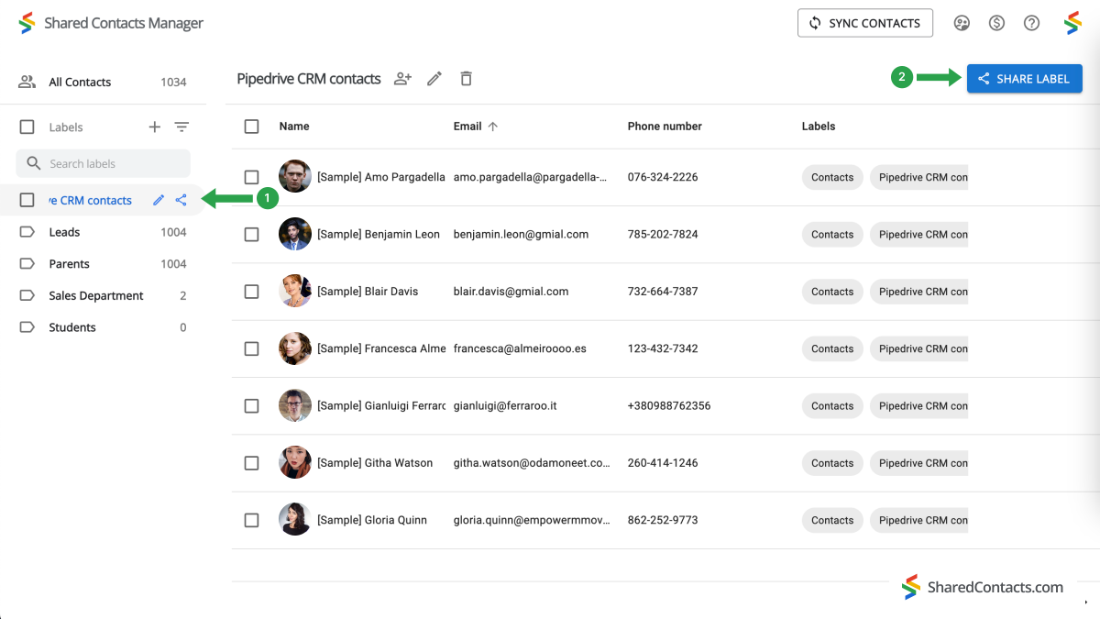The width and height of the screenshot is (1100, 619).
Task: Sort by the Email column header
Action: tap(467, 127)
